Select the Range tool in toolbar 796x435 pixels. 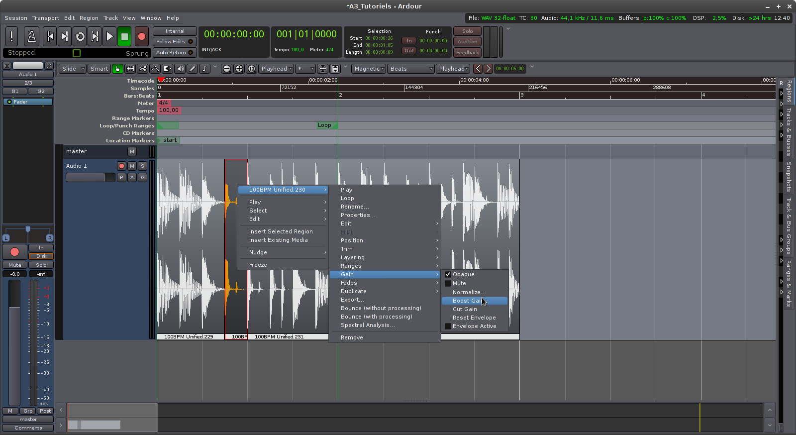tap(130, 69)
